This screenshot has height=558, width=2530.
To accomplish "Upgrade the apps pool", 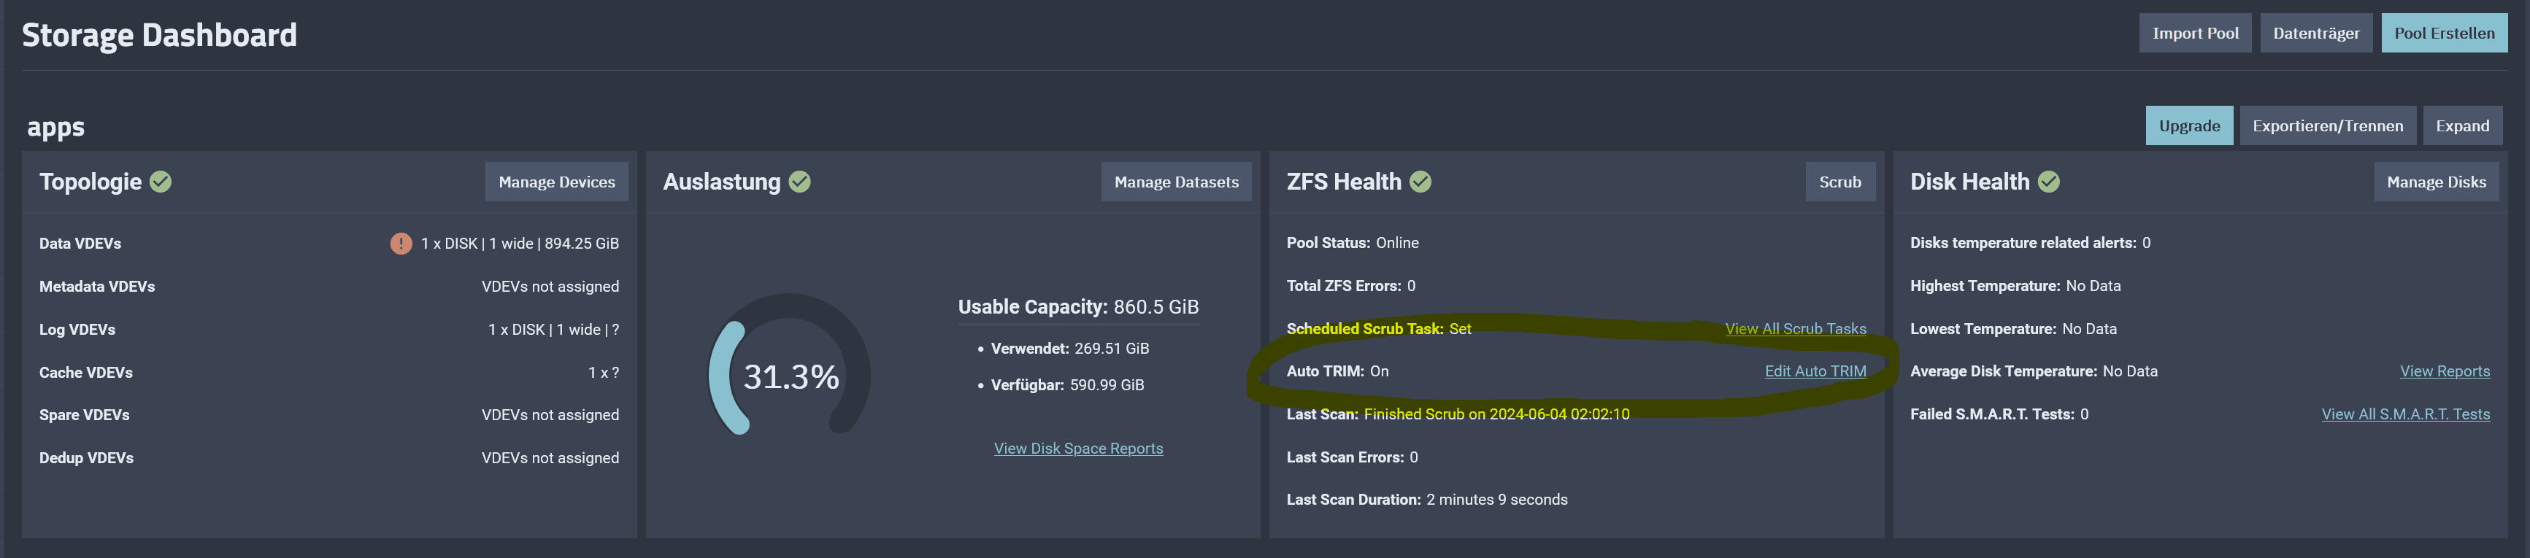I will [2189, 125].
